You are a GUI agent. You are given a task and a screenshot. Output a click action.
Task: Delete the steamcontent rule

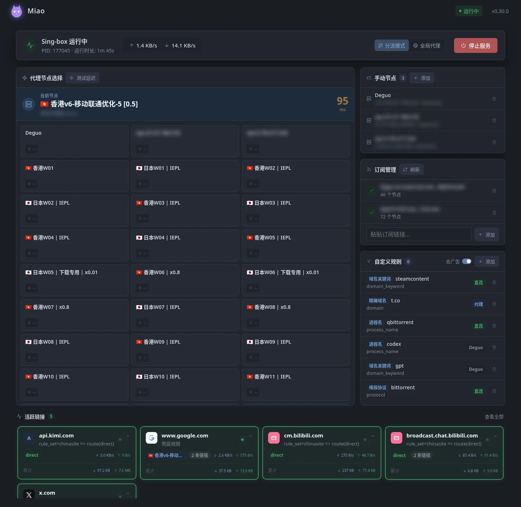pos(494,282)
